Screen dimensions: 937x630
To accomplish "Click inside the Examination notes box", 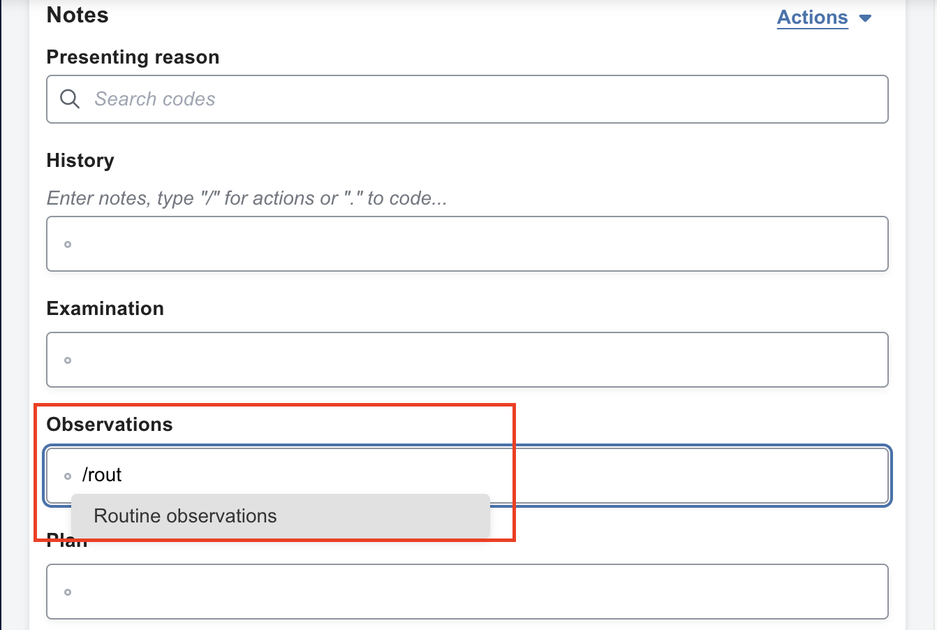I will (468, 360).
